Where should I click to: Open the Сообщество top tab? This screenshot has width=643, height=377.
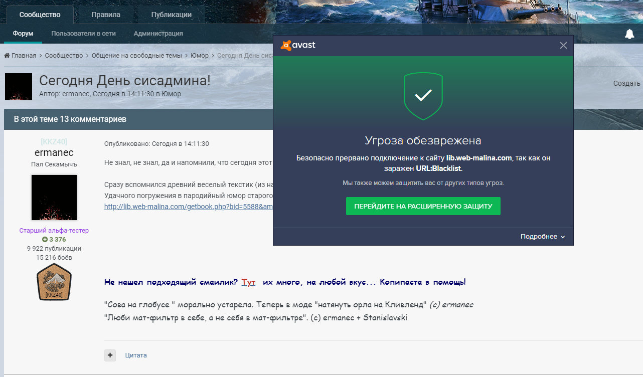tap(40, 15)
